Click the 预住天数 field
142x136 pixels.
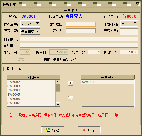tap(94, 52)
